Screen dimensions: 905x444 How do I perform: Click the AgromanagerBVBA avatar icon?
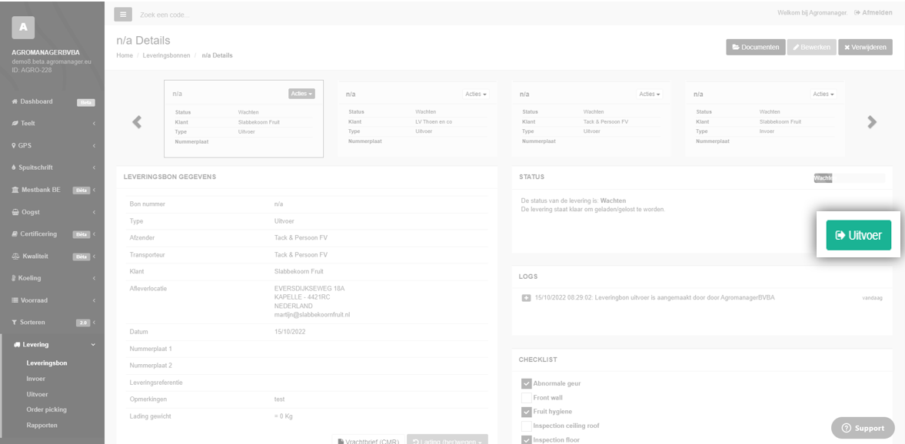[x=23, y=28]
